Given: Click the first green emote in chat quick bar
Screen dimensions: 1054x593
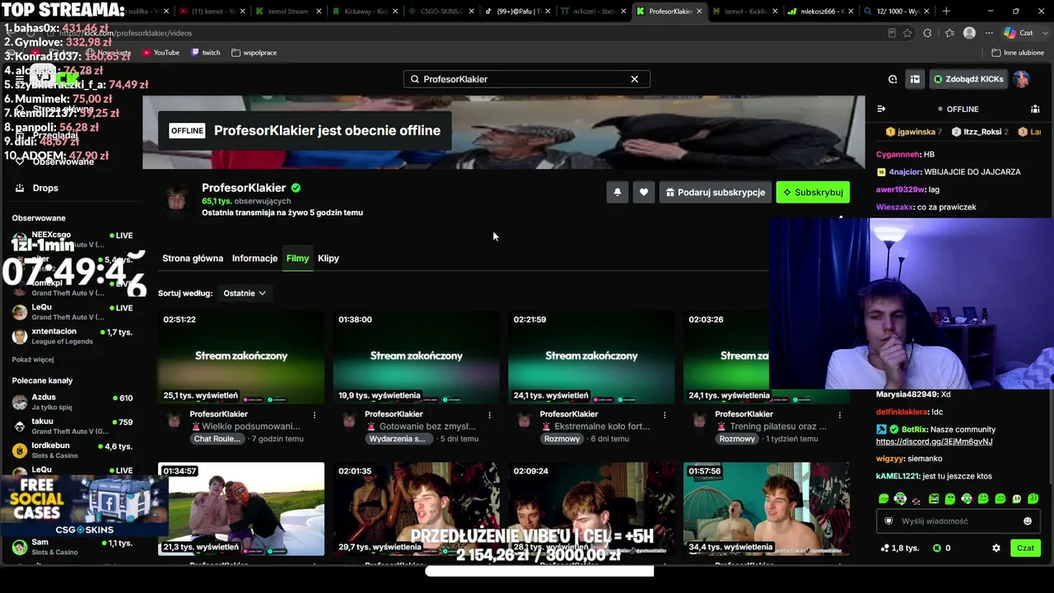Looking at the screenshot, I should click(884, 499).
